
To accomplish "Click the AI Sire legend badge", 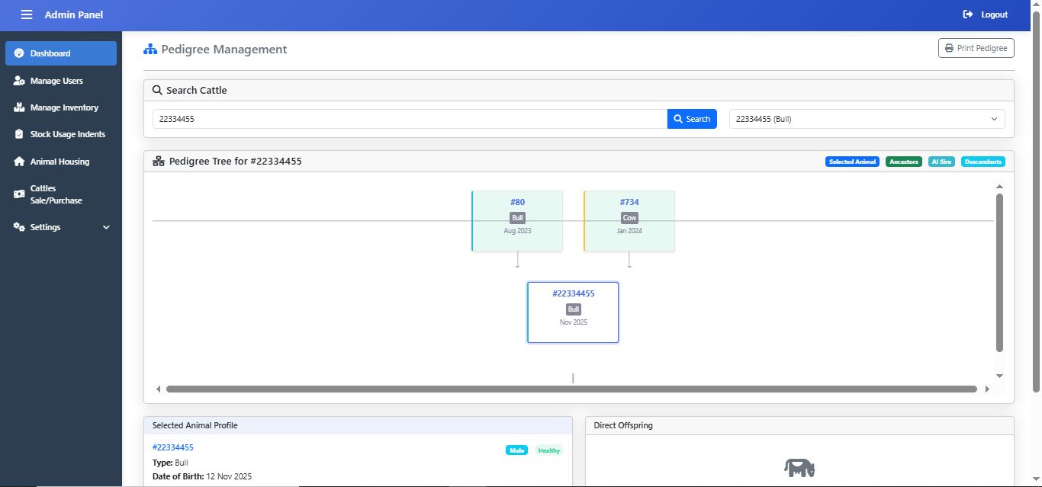I will pyautogui.click(x=941, y=162).
